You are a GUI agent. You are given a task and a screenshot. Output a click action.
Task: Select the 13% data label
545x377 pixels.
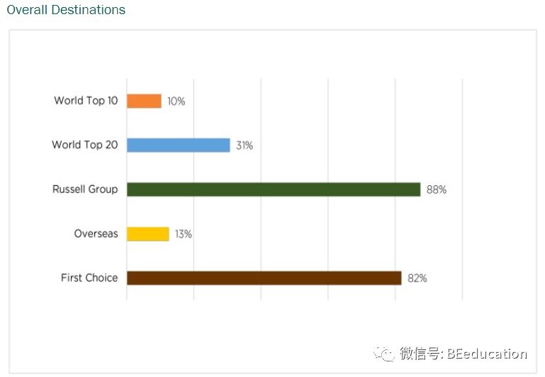184,234
